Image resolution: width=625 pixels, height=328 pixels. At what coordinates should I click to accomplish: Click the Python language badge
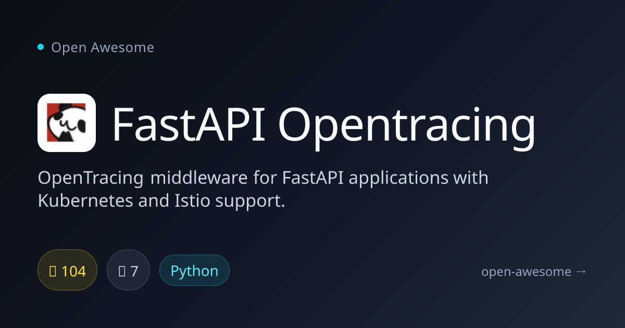[x=194, y=270]
